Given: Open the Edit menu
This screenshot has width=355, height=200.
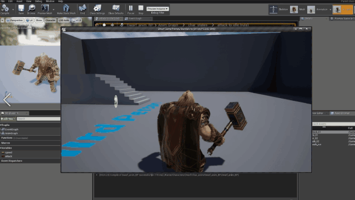Looking at the screenshot, I should point(11,1).
